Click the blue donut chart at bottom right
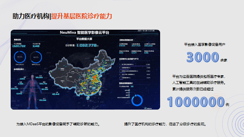The height and width of the screenshot is (137, 244). click(x=137, y=100)
